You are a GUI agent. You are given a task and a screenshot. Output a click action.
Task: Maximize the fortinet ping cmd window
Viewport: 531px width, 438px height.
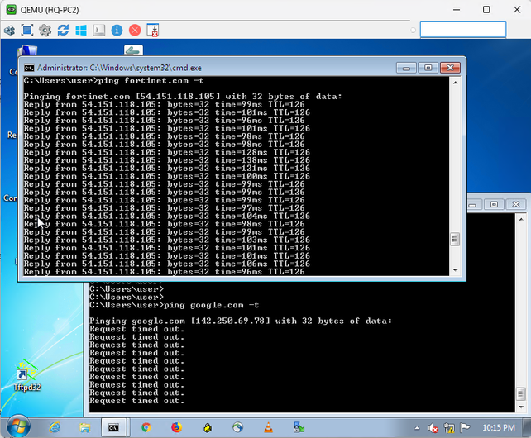(428, 68)
